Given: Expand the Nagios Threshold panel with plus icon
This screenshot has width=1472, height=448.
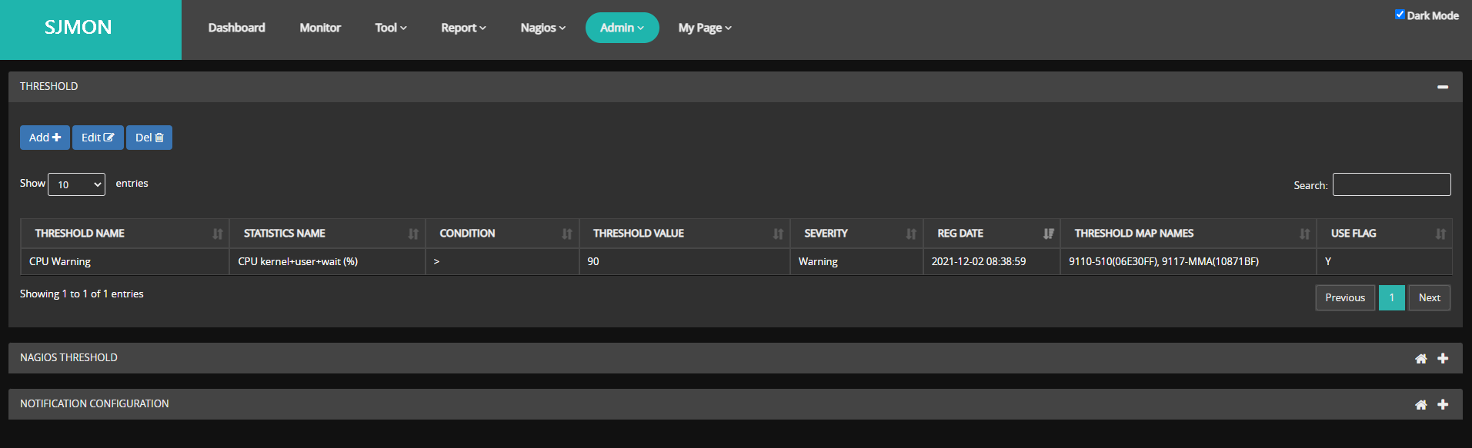Looking at the screenshot, I should click(1443, 359).
